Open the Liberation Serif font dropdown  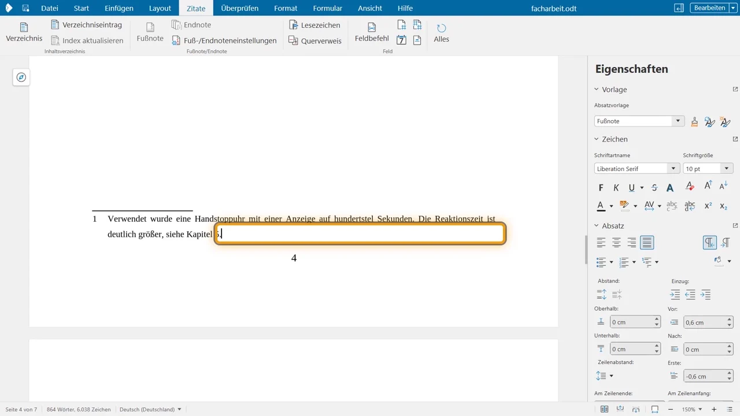coord(674,169)
